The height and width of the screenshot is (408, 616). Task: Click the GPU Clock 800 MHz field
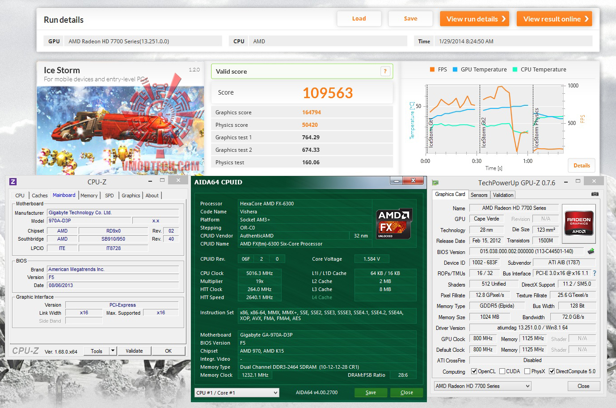tap(483, 339)
